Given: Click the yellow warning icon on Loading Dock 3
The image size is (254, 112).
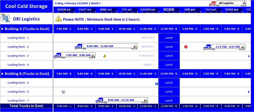Looking at the screenshot, I should click(105, 56).
